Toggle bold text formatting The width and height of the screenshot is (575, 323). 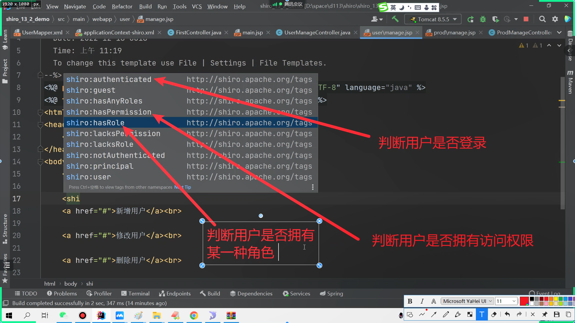coord(410,301)
